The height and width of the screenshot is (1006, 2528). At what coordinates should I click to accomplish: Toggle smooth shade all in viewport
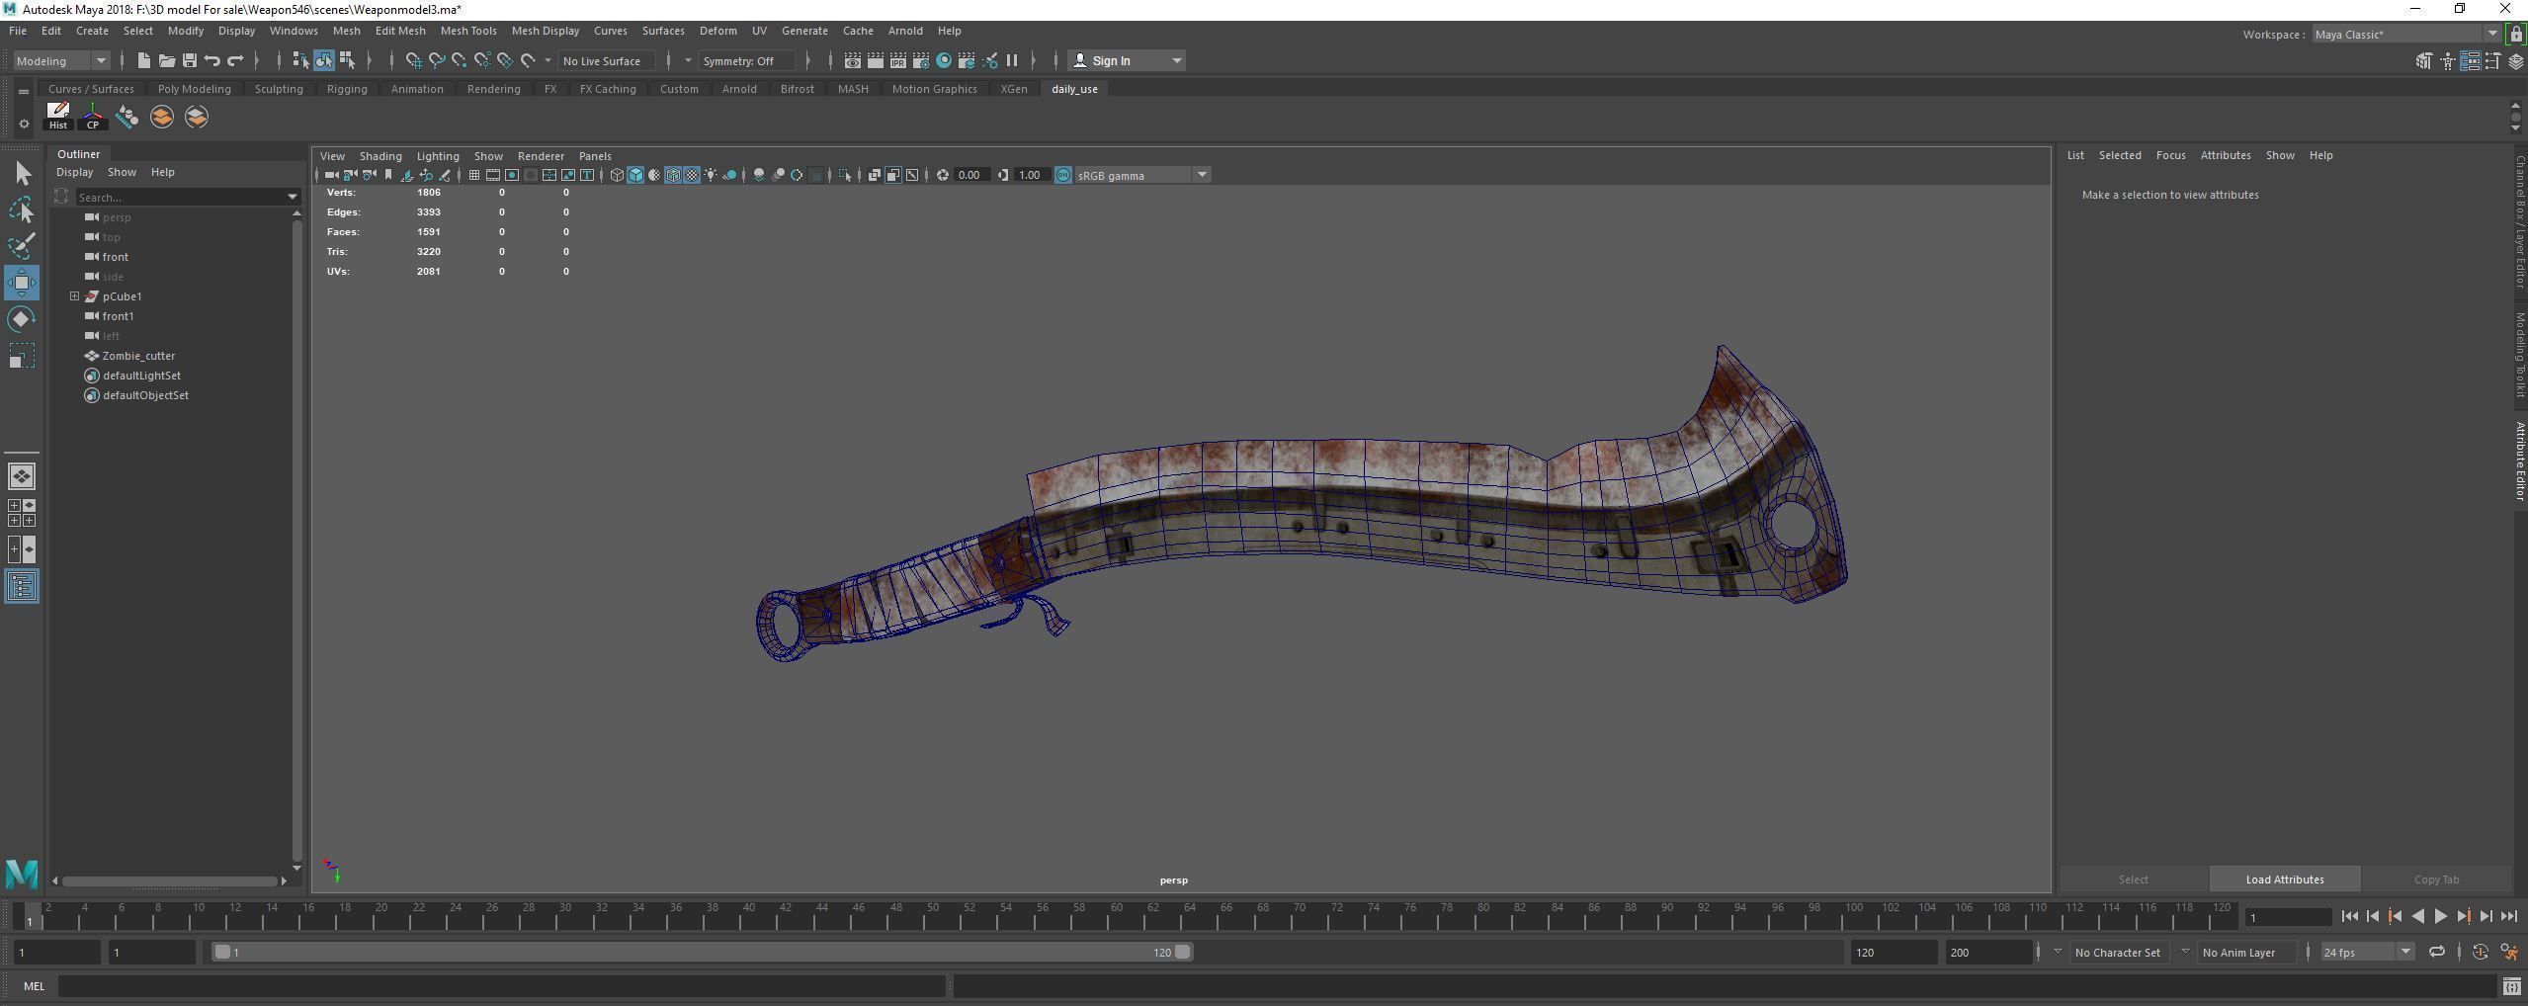pos(635,175)
